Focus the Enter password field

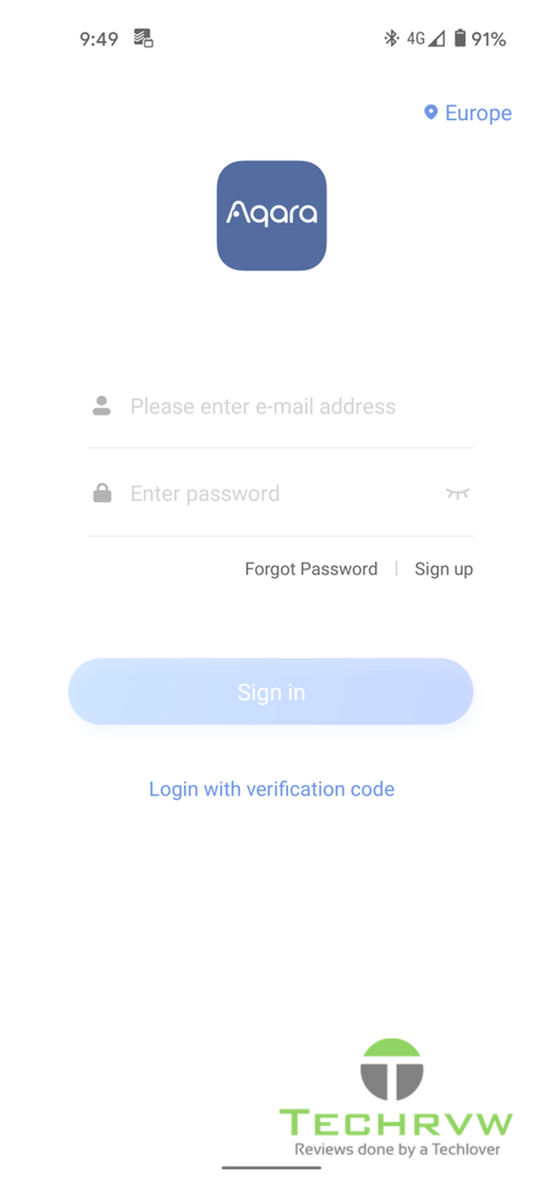[280, 493]
